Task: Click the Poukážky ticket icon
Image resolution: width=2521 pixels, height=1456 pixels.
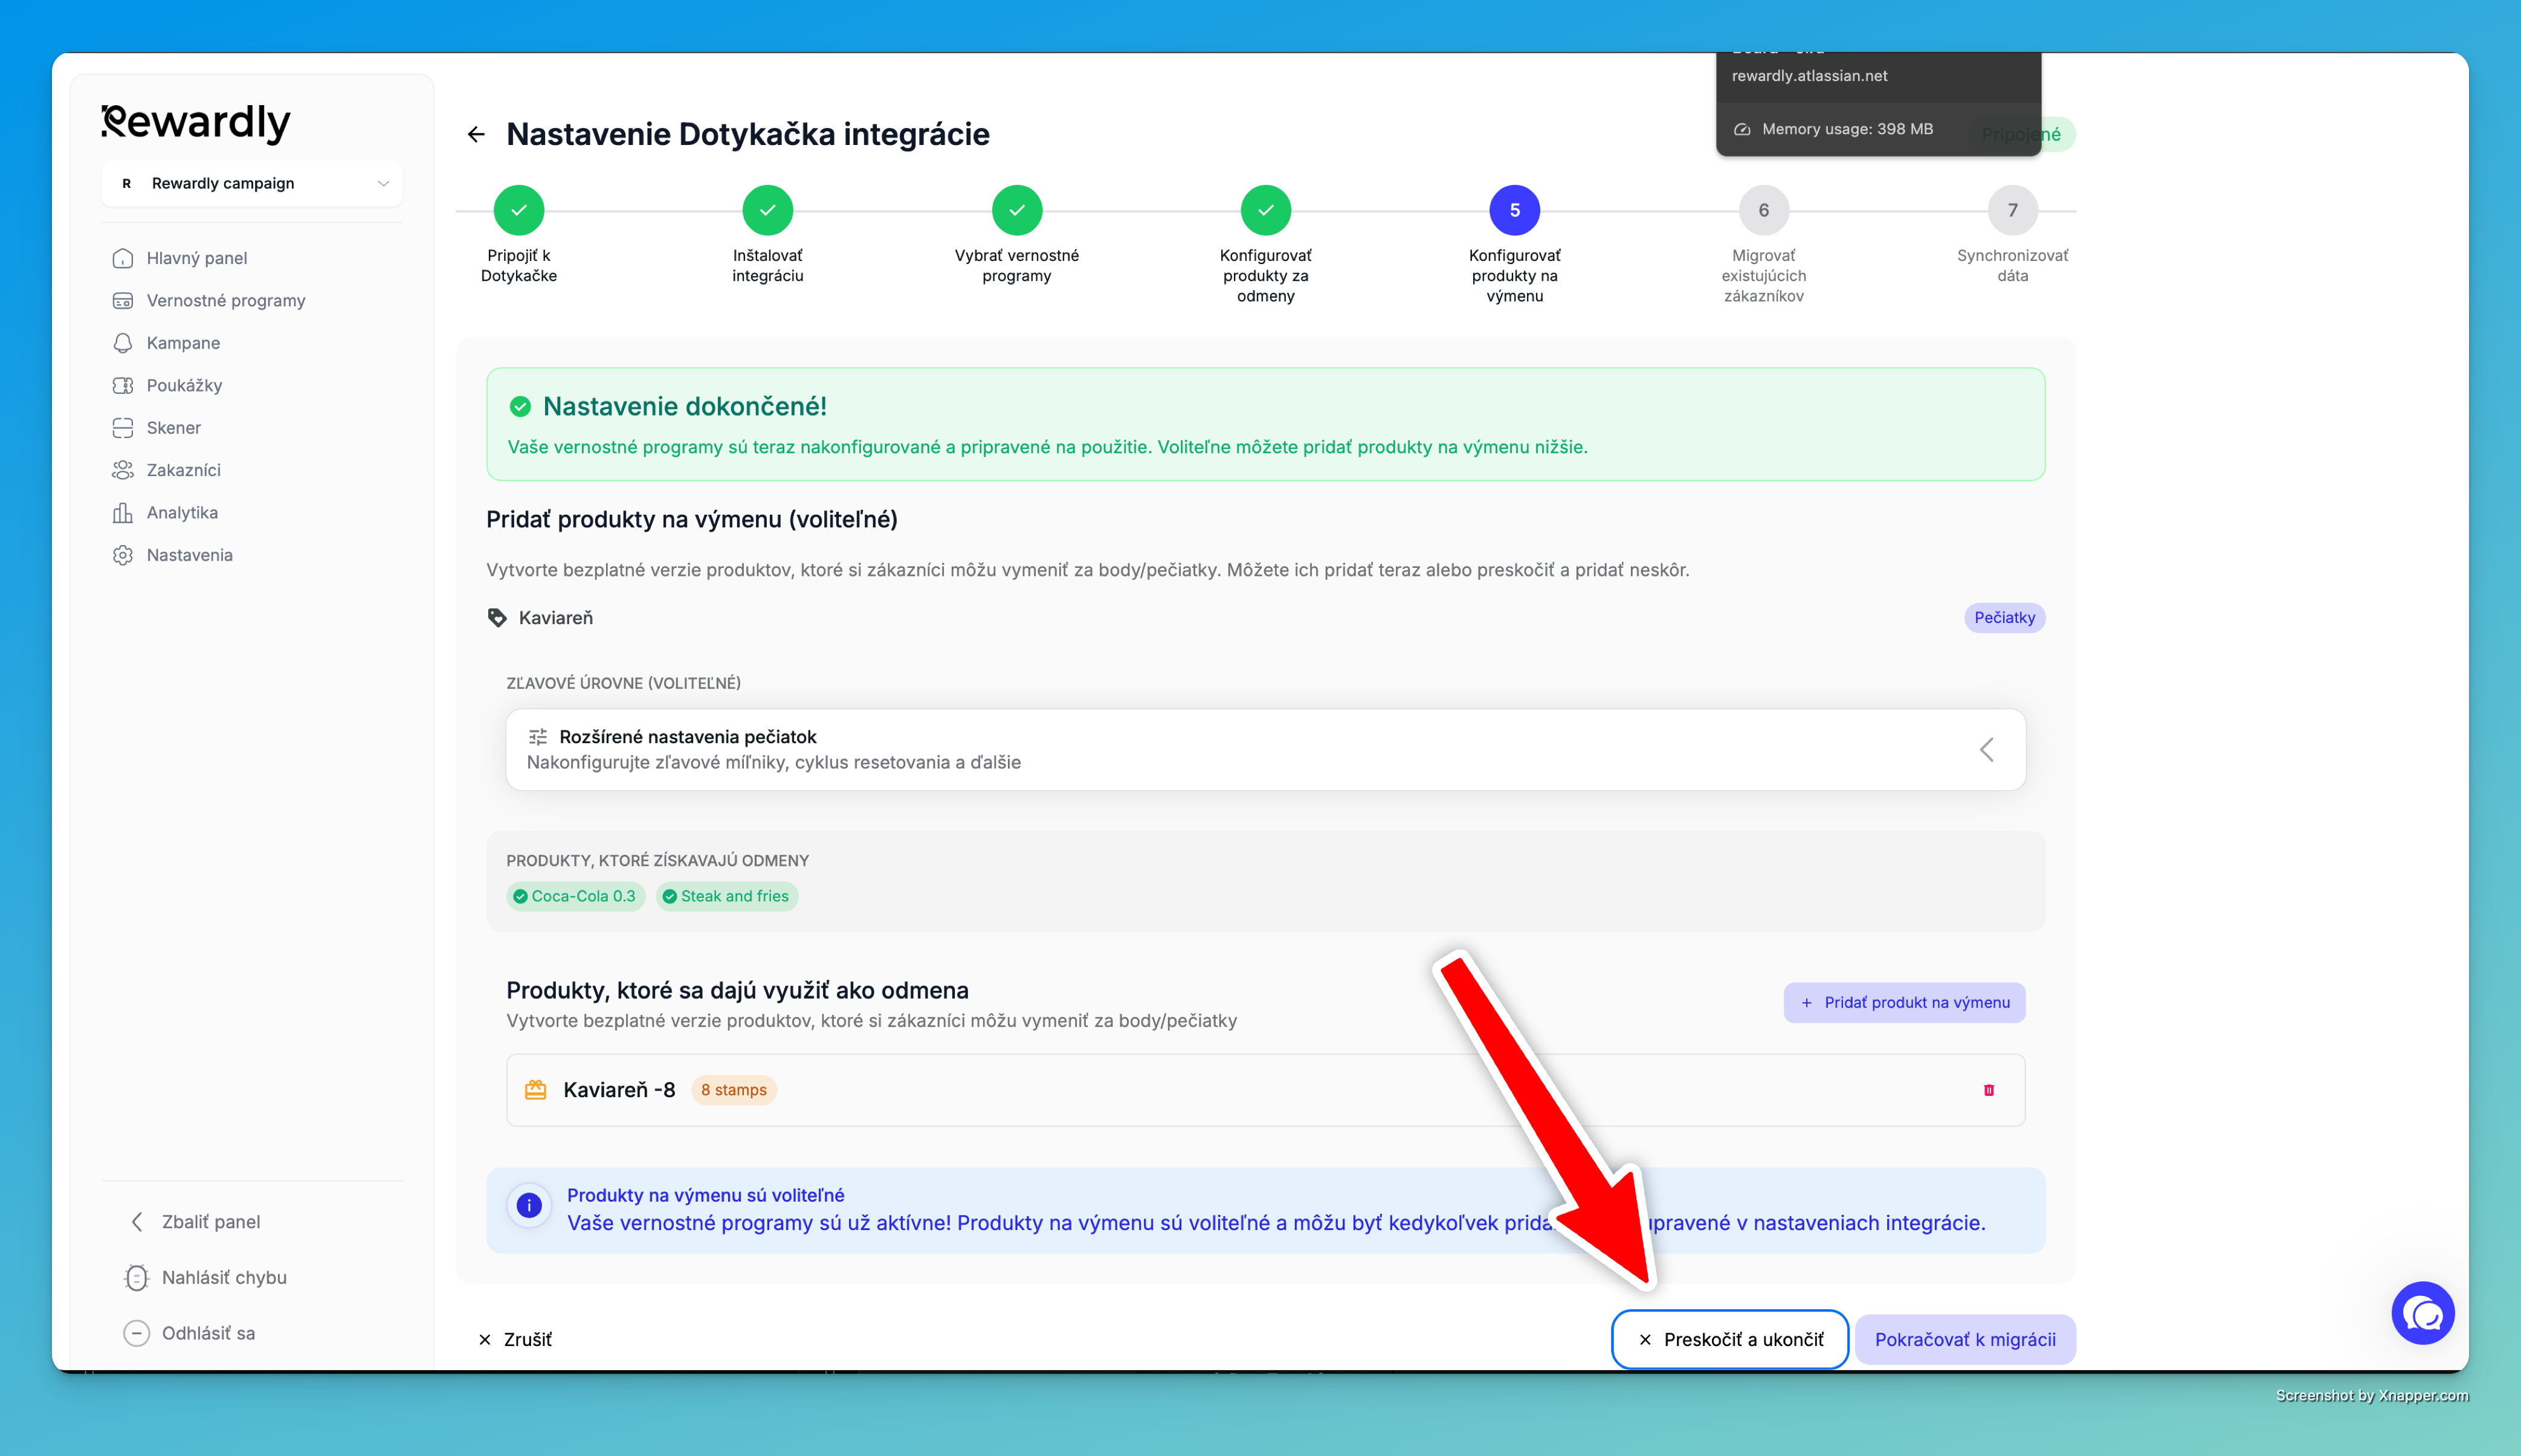Action: [123, 385]
